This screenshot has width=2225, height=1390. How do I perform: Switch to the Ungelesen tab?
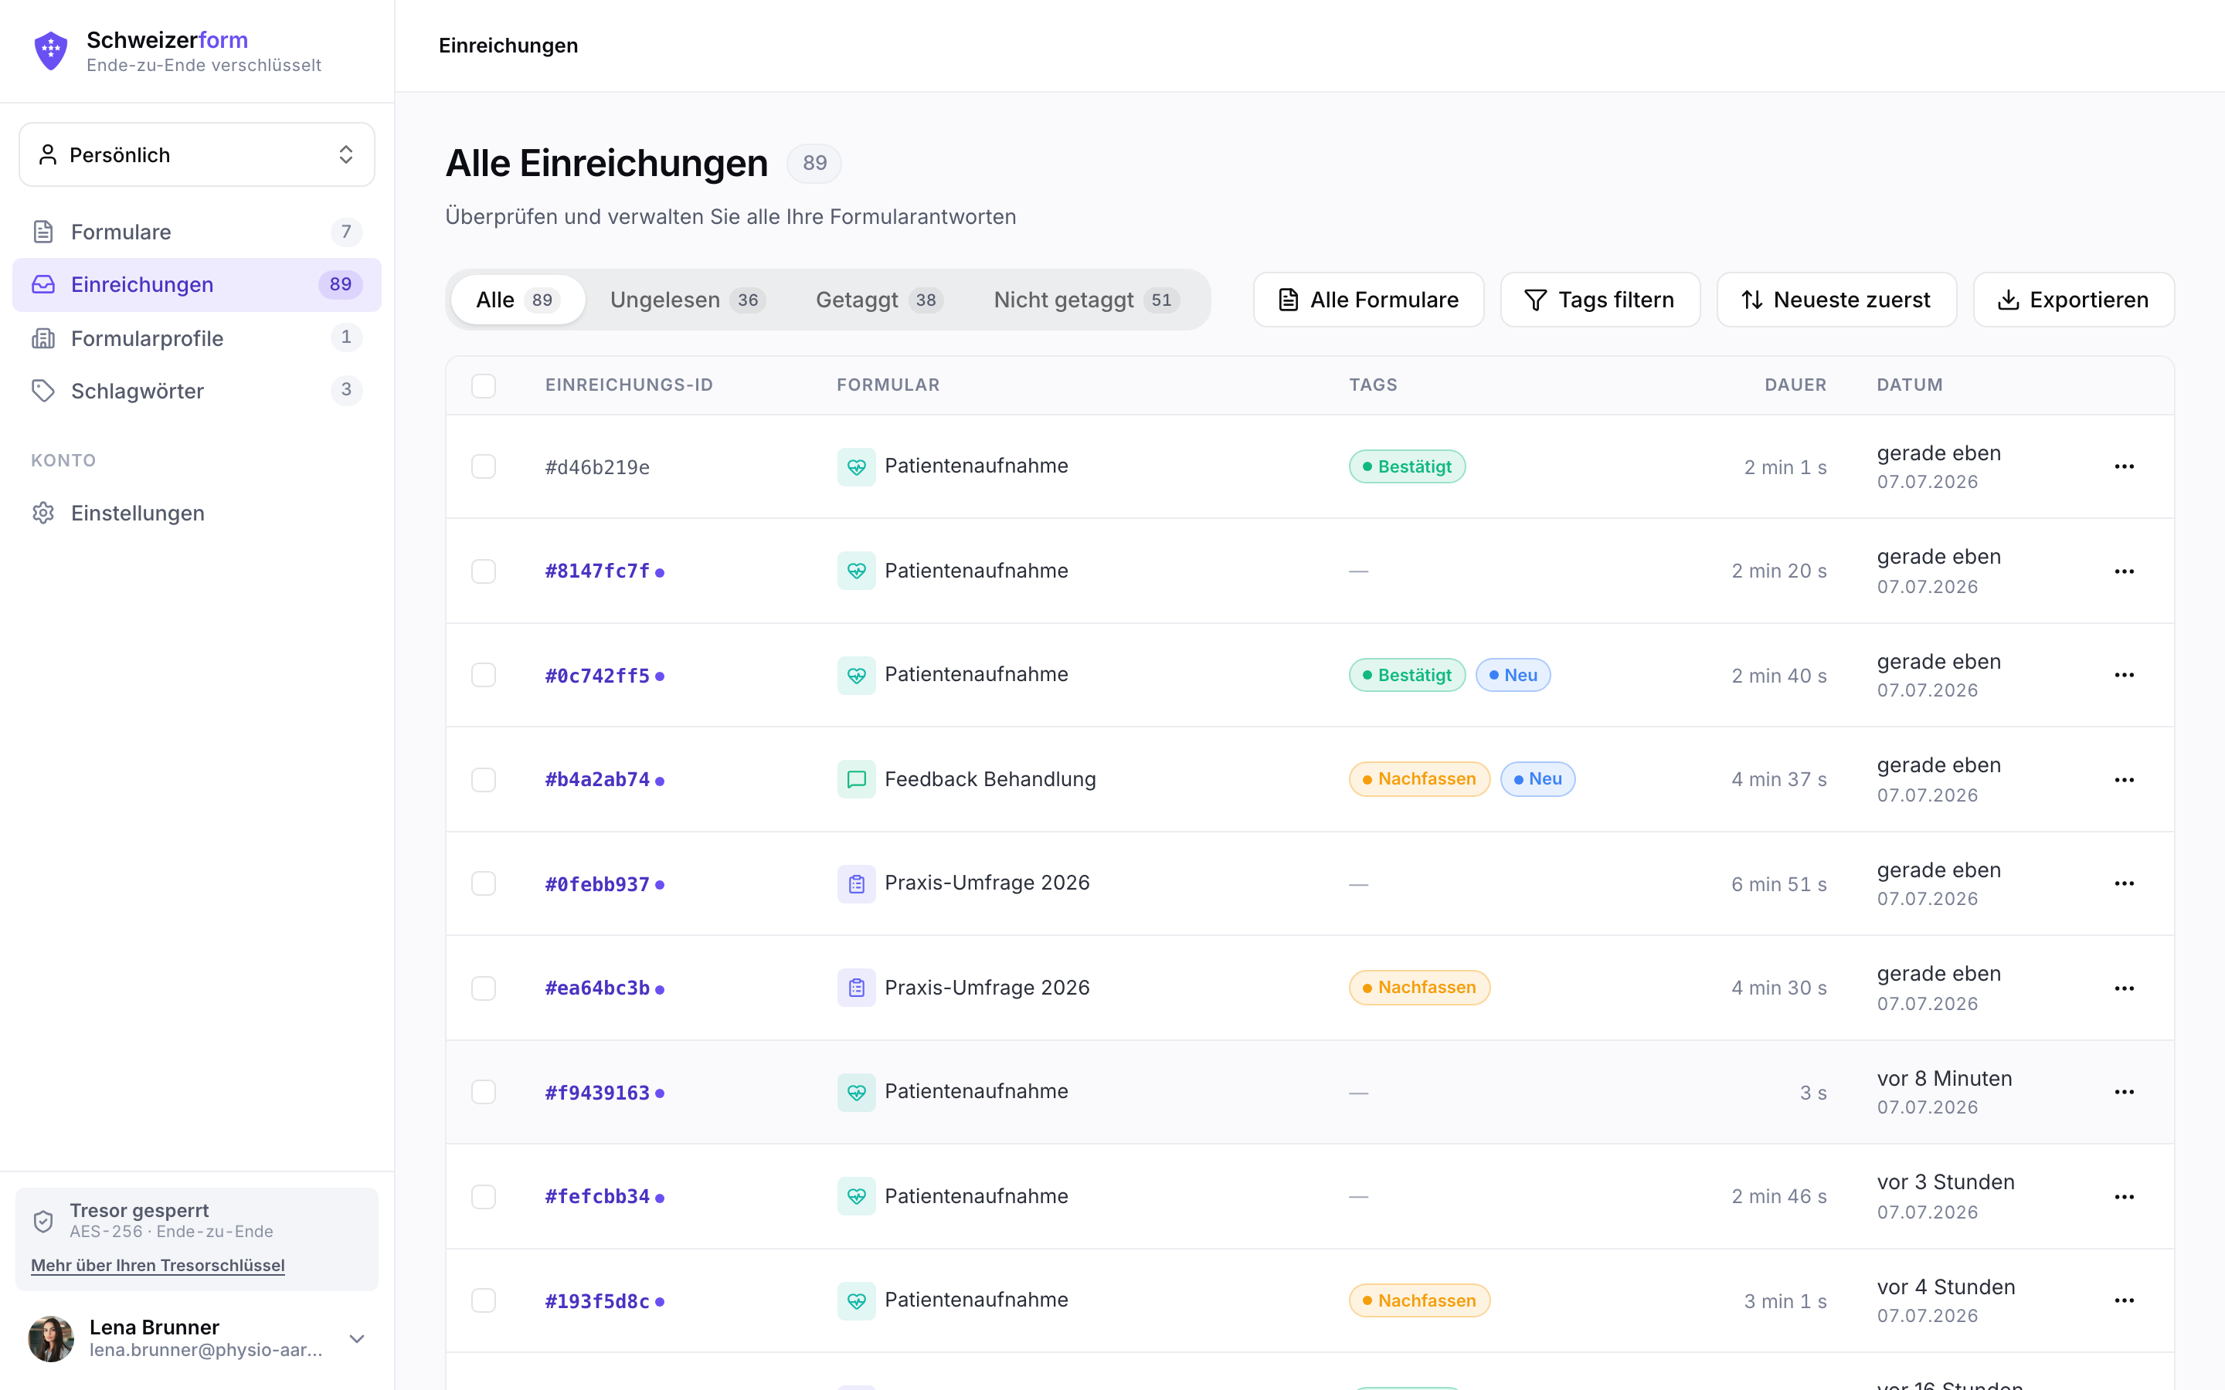[x=687, y=300]
